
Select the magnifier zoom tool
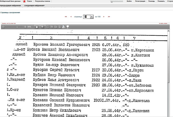coord(42,27)
